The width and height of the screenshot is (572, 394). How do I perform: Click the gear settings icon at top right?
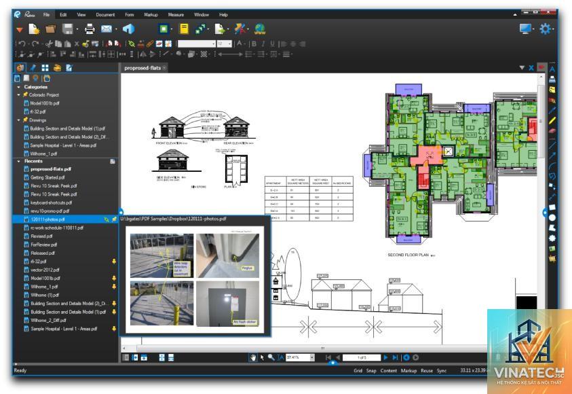click(x=545, y=29)
